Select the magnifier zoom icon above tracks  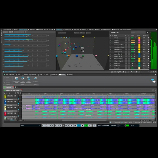click(9, 93)
